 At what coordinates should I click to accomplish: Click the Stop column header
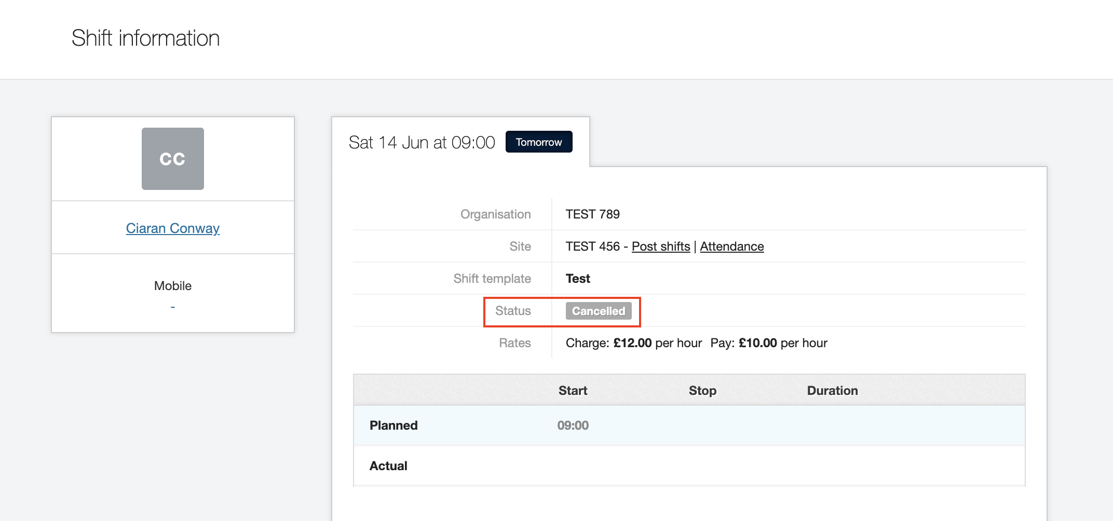click(702, 391)
